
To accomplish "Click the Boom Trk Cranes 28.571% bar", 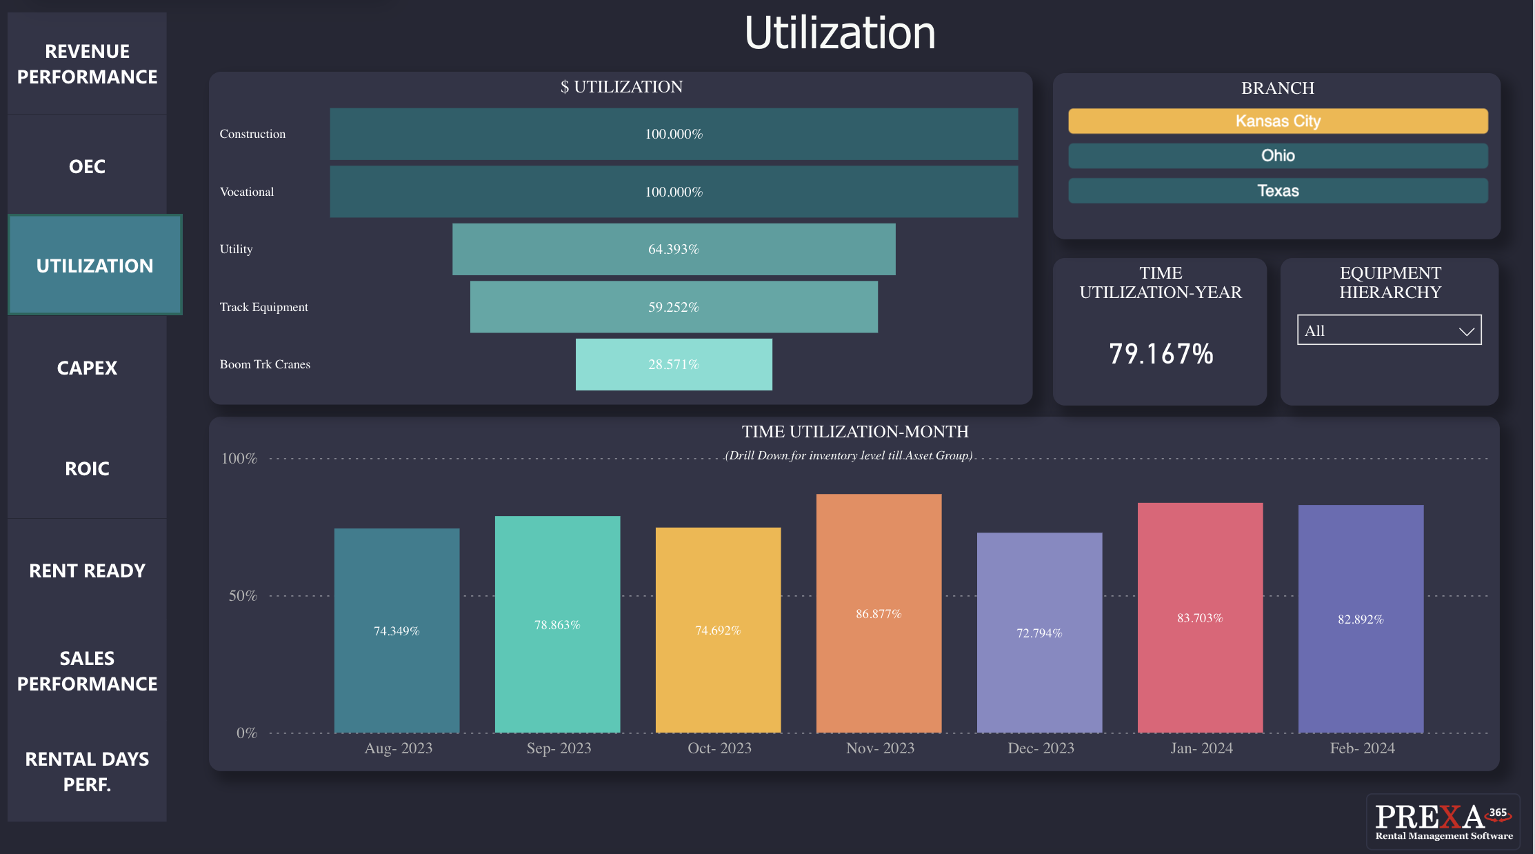I will point(673,364).
